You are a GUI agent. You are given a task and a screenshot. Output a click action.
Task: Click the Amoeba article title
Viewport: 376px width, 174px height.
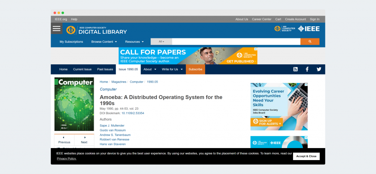coord(161,100)
